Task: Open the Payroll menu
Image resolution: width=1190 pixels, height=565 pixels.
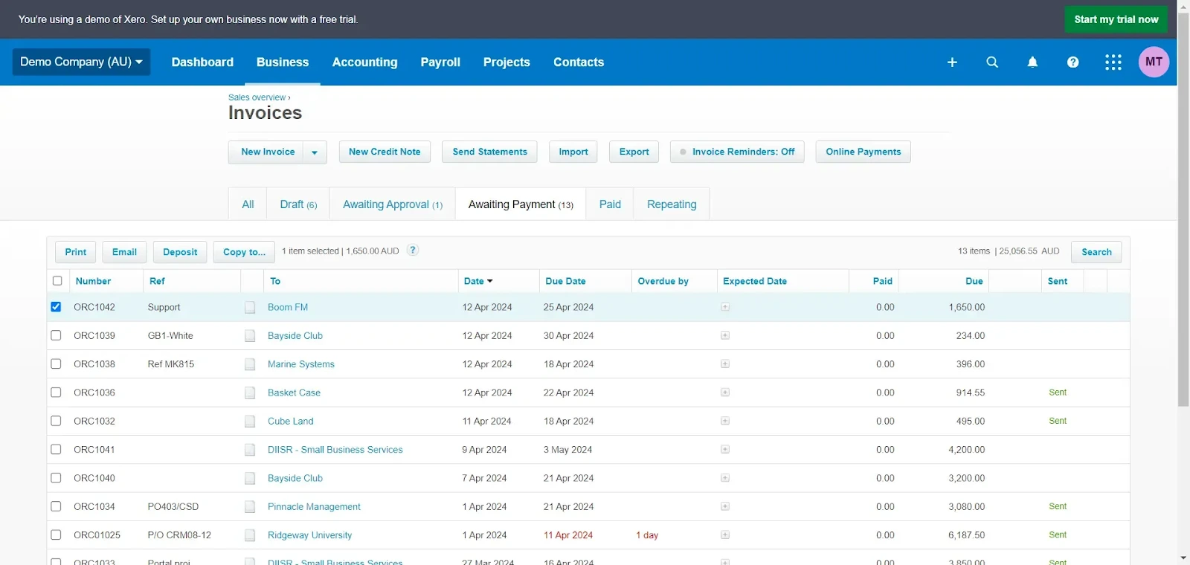Action: [x=440, y=62]
